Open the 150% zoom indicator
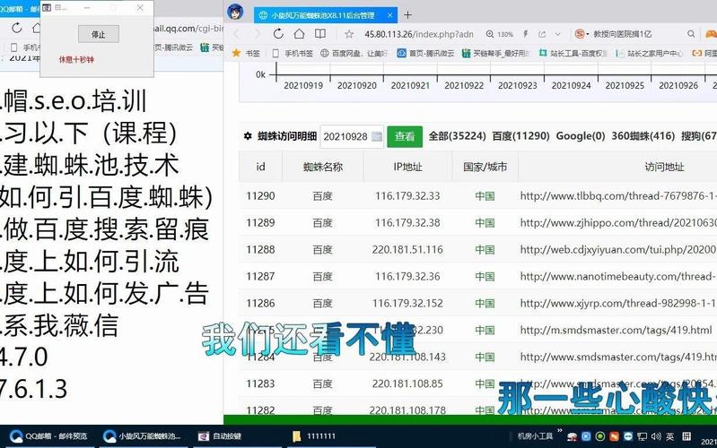 [500, 34]
